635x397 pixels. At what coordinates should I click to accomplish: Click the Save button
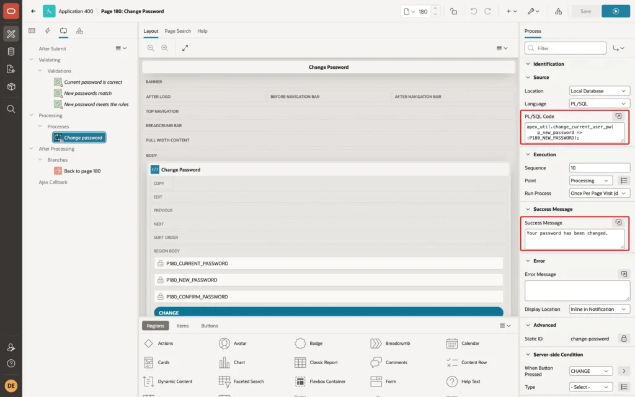click(585, 11)
